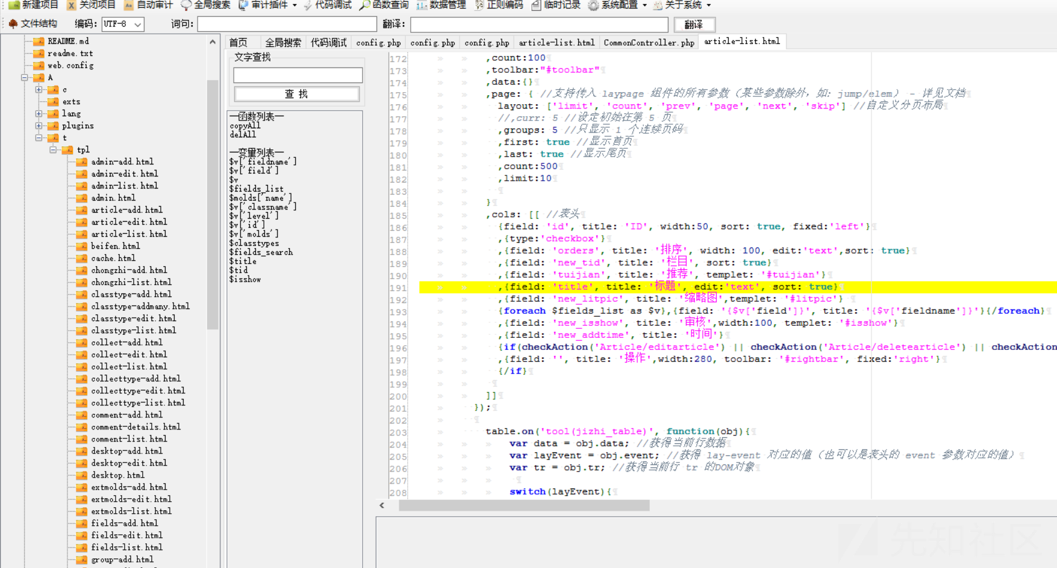Select the README.md file icon

click(39, 41)
